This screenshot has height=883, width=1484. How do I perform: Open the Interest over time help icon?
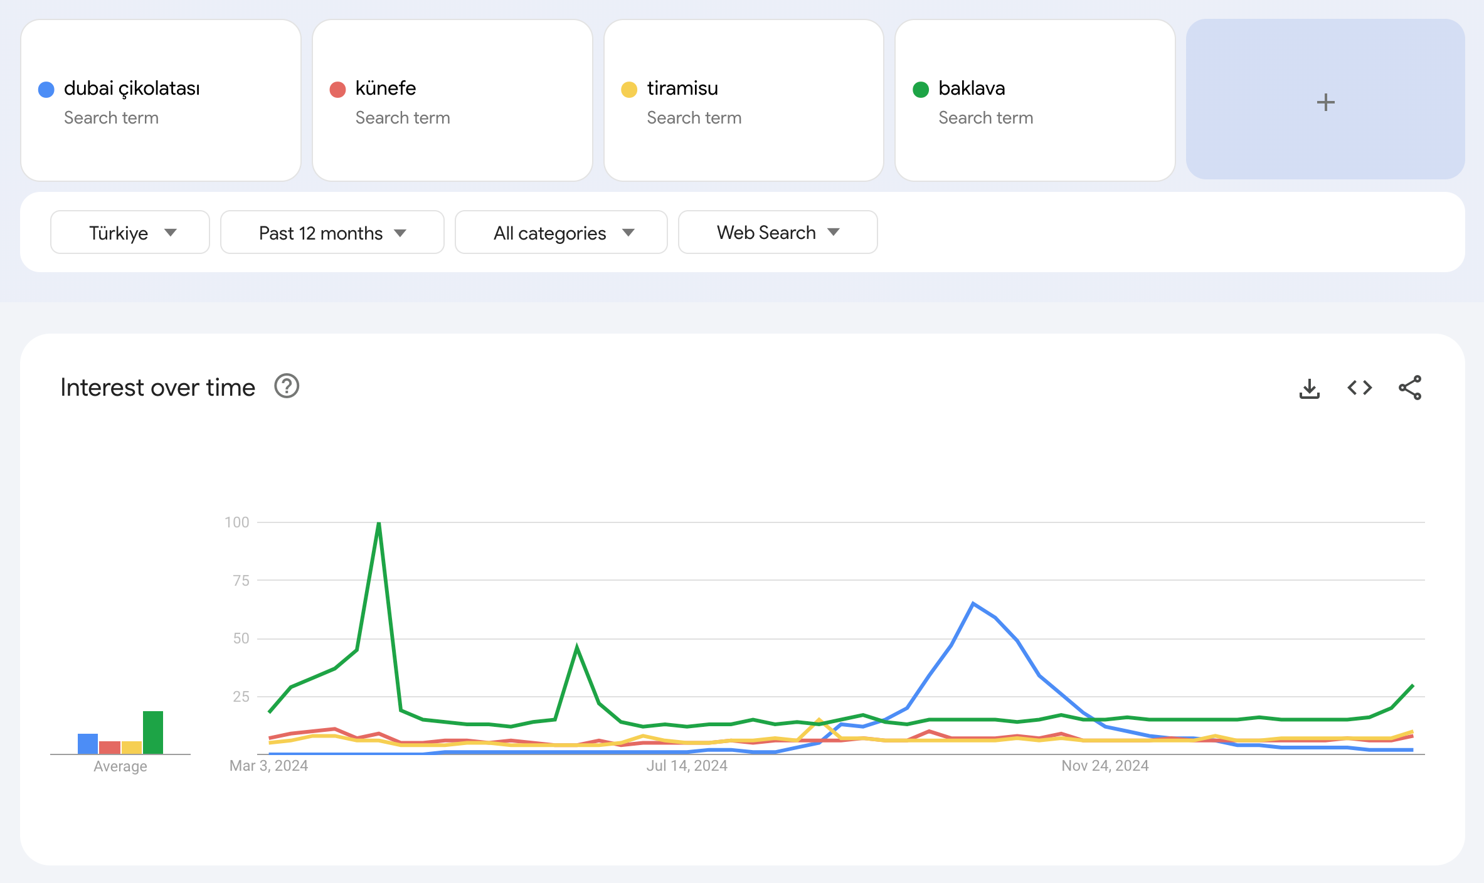287,386
